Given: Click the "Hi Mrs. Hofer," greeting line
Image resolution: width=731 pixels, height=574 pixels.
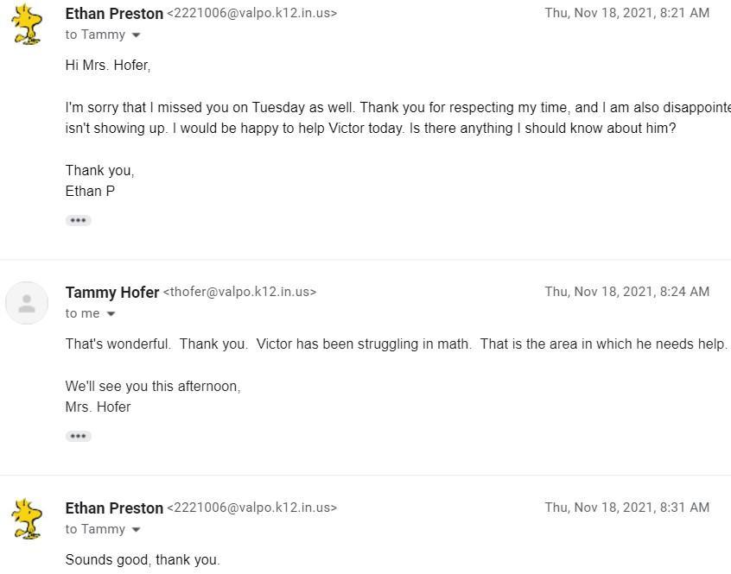Looking at the screenshot, I should point(108,66).
